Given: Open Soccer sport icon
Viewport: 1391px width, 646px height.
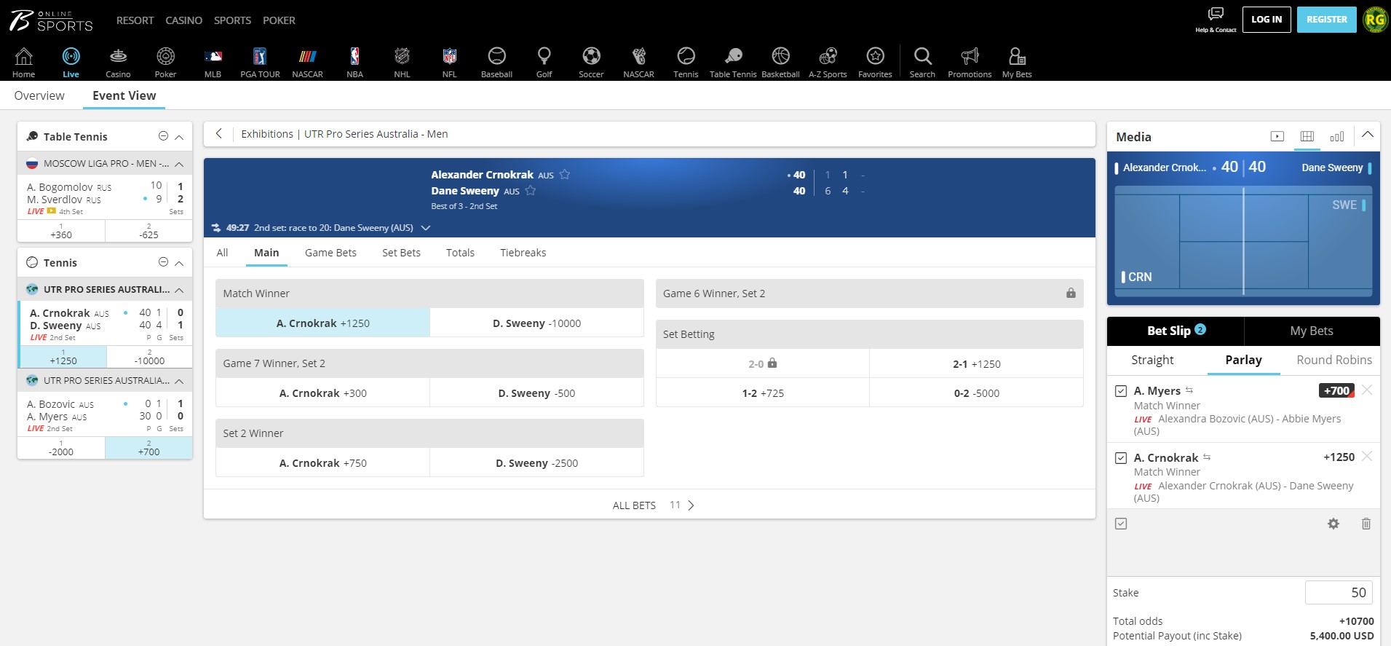Looking at the screenshot, I should [x=591, y=62].
